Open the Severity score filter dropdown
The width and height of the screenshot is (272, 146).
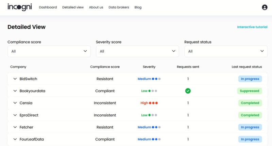(137, 51)
